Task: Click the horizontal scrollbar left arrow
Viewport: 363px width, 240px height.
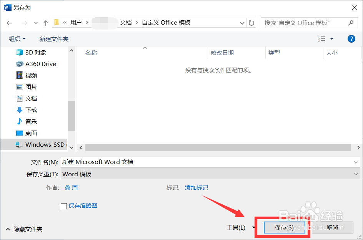Action: 81,147
